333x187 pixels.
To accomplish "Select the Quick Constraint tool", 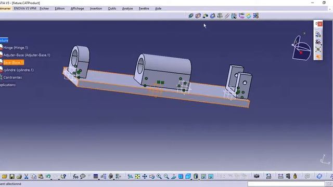I will click(234, 16).
